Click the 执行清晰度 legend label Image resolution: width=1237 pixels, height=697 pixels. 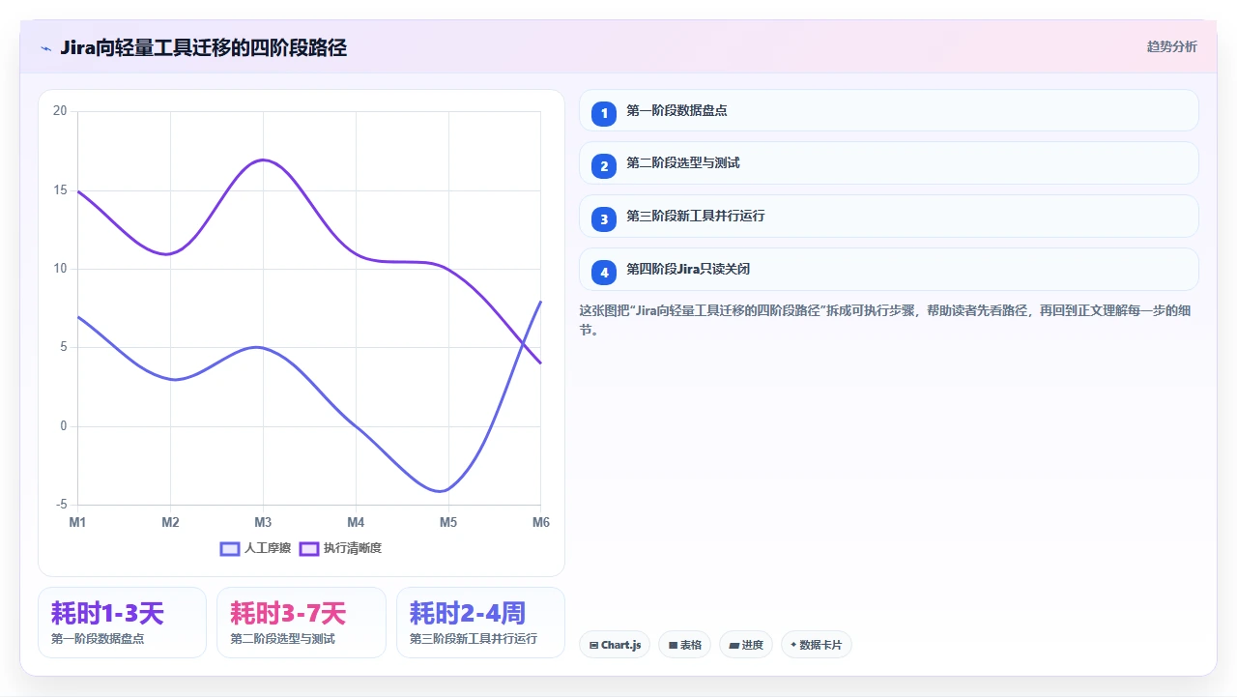[x=353, y=548]
